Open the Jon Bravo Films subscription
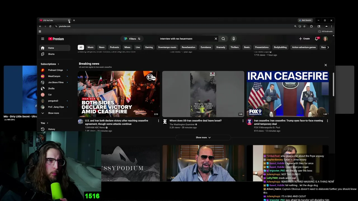 54,82
